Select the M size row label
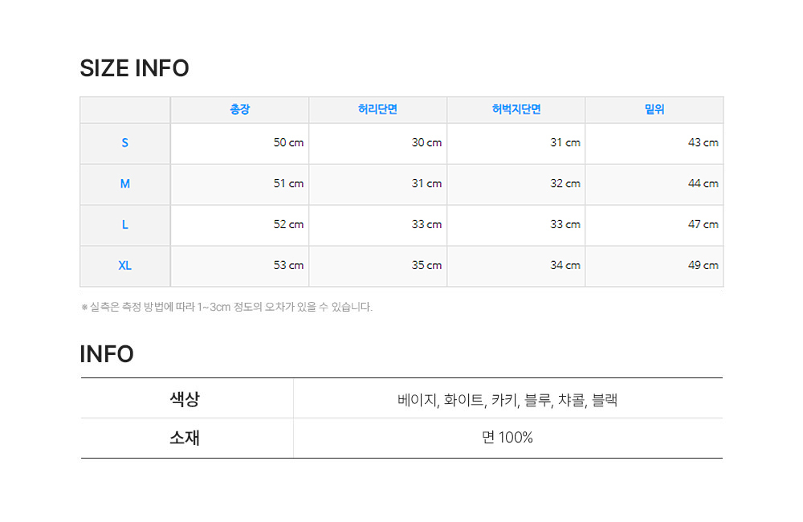Viewport: 803px width, 522px height. (x=124, y=184)
